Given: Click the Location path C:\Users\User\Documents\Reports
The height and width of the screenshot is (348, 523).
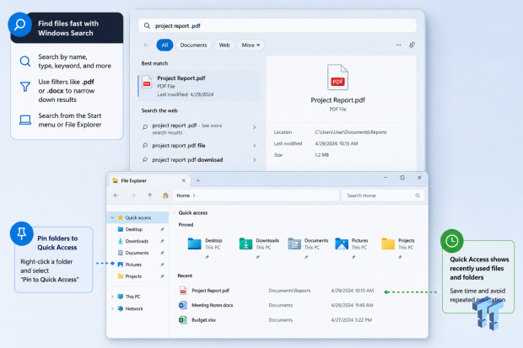Looking at the screenshot, I should point(351,132).
